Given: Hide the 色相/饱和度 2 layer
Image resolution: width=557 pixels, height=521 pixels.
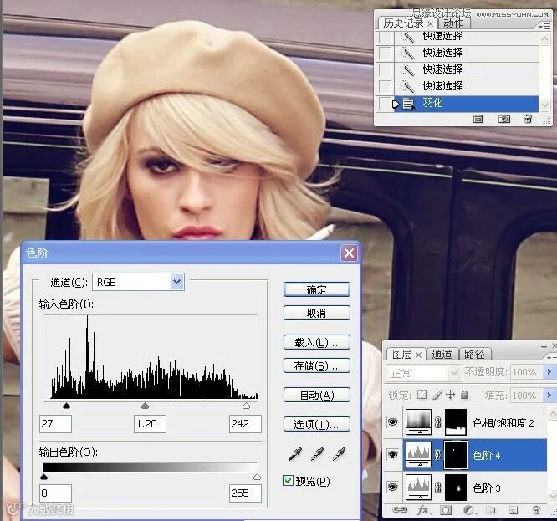Looking at the screenshot, I should (x=393, y=422).
